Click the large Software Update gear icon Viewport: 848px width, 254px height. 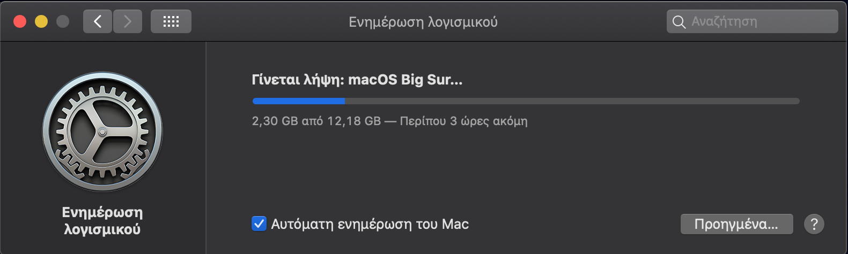click(102, 132)
